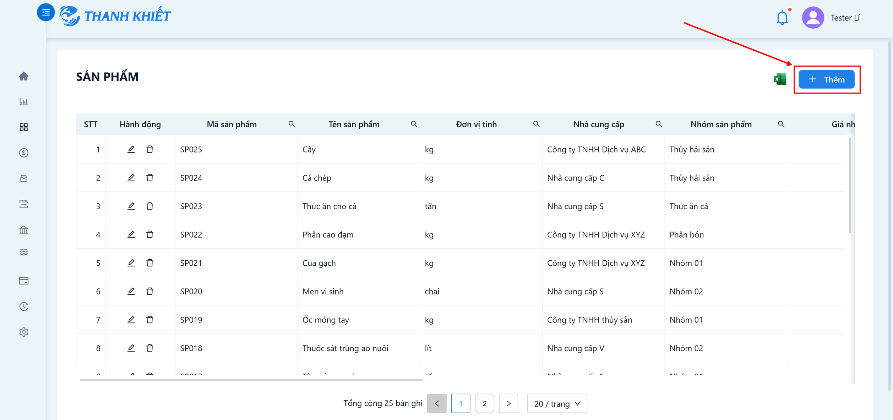Screen dimensions: 893x420
Task: Open the bar chart statistics sidebar icon
Action: 24,102
